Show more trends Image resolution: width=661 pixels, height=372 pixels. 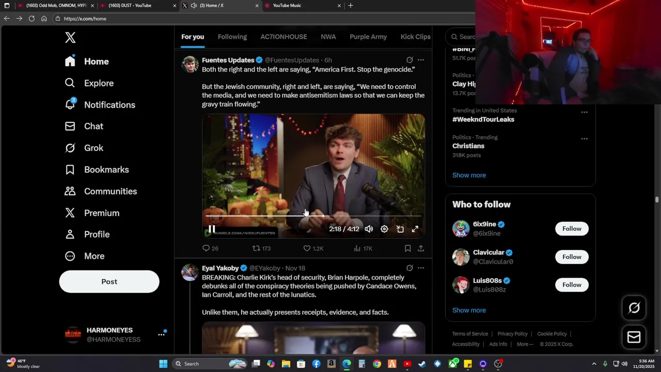pos(469,175)
